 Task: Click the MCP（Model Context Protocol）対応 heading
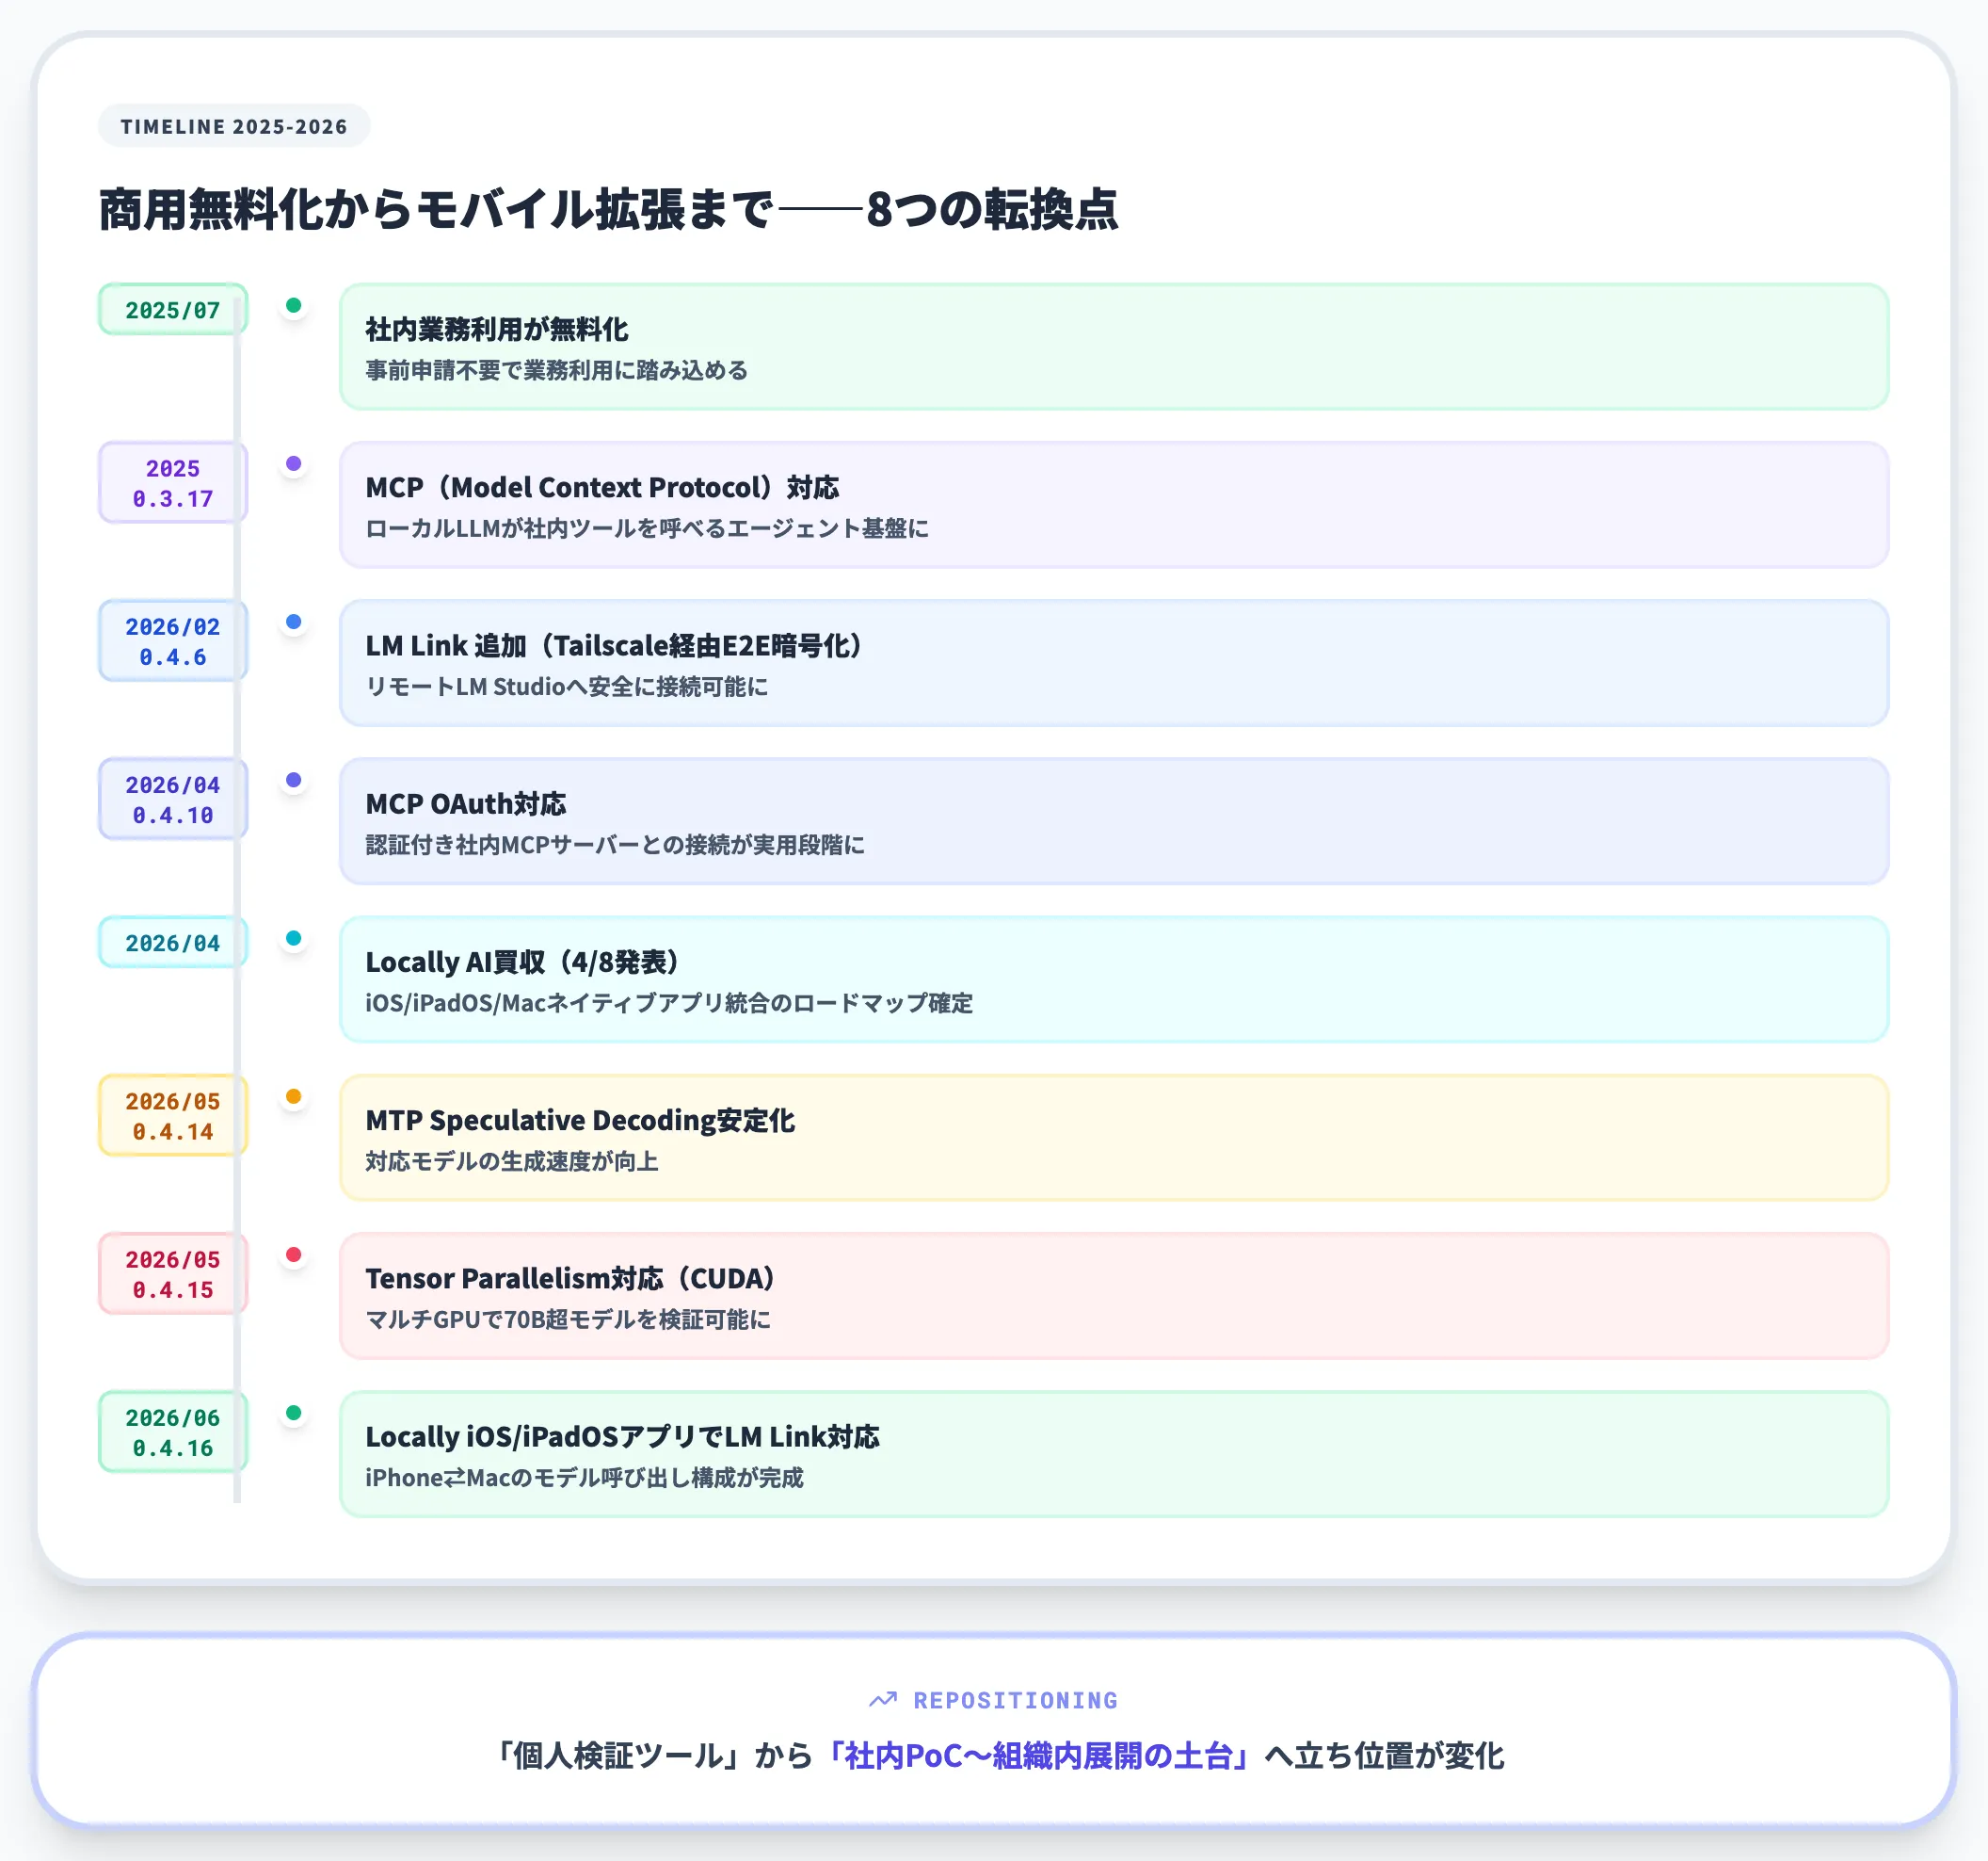click(602, 487)
